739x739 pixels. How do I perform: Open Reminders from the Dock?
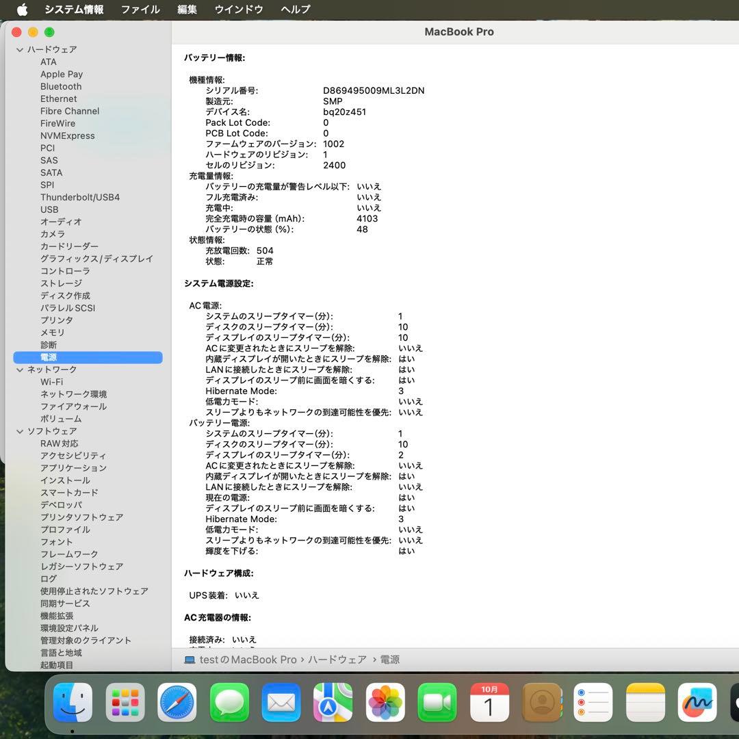[593, 702]
